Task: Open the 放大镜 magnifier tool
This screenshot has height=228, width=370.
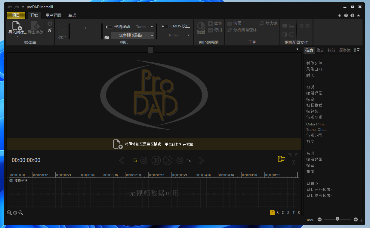Action: (269, 23)
